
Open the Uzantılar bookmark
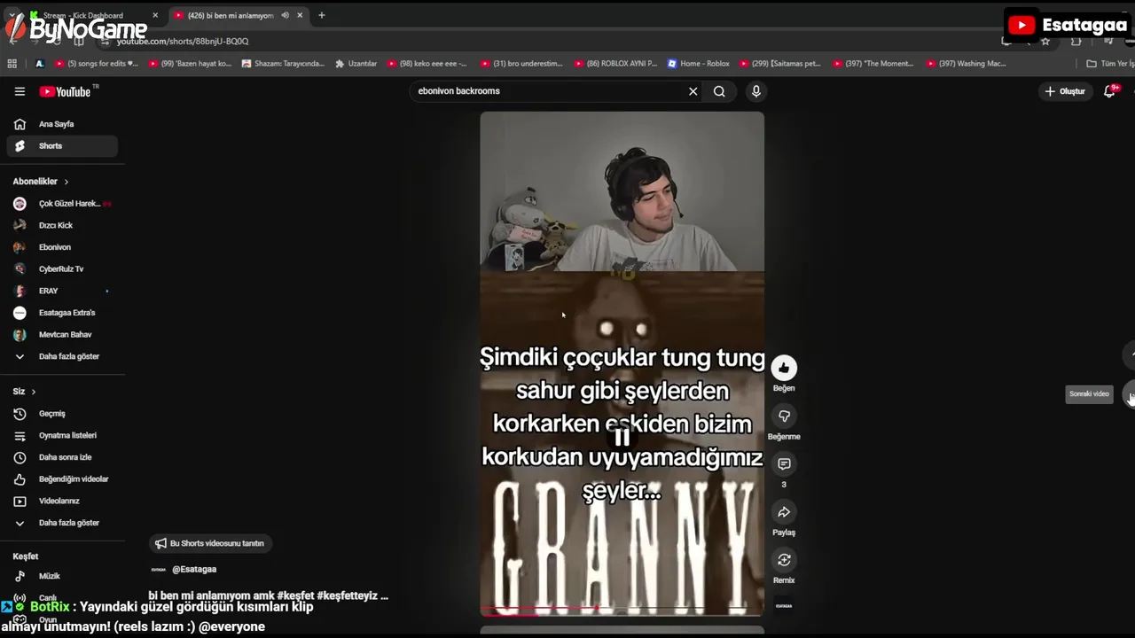click(x=356, y=64)
